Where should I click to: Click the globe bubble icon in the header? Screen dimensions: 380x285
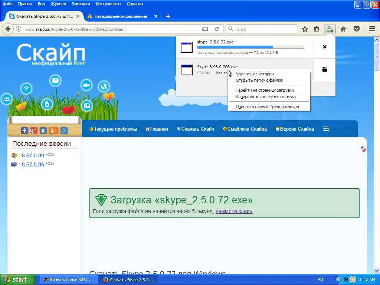[104, 86]
